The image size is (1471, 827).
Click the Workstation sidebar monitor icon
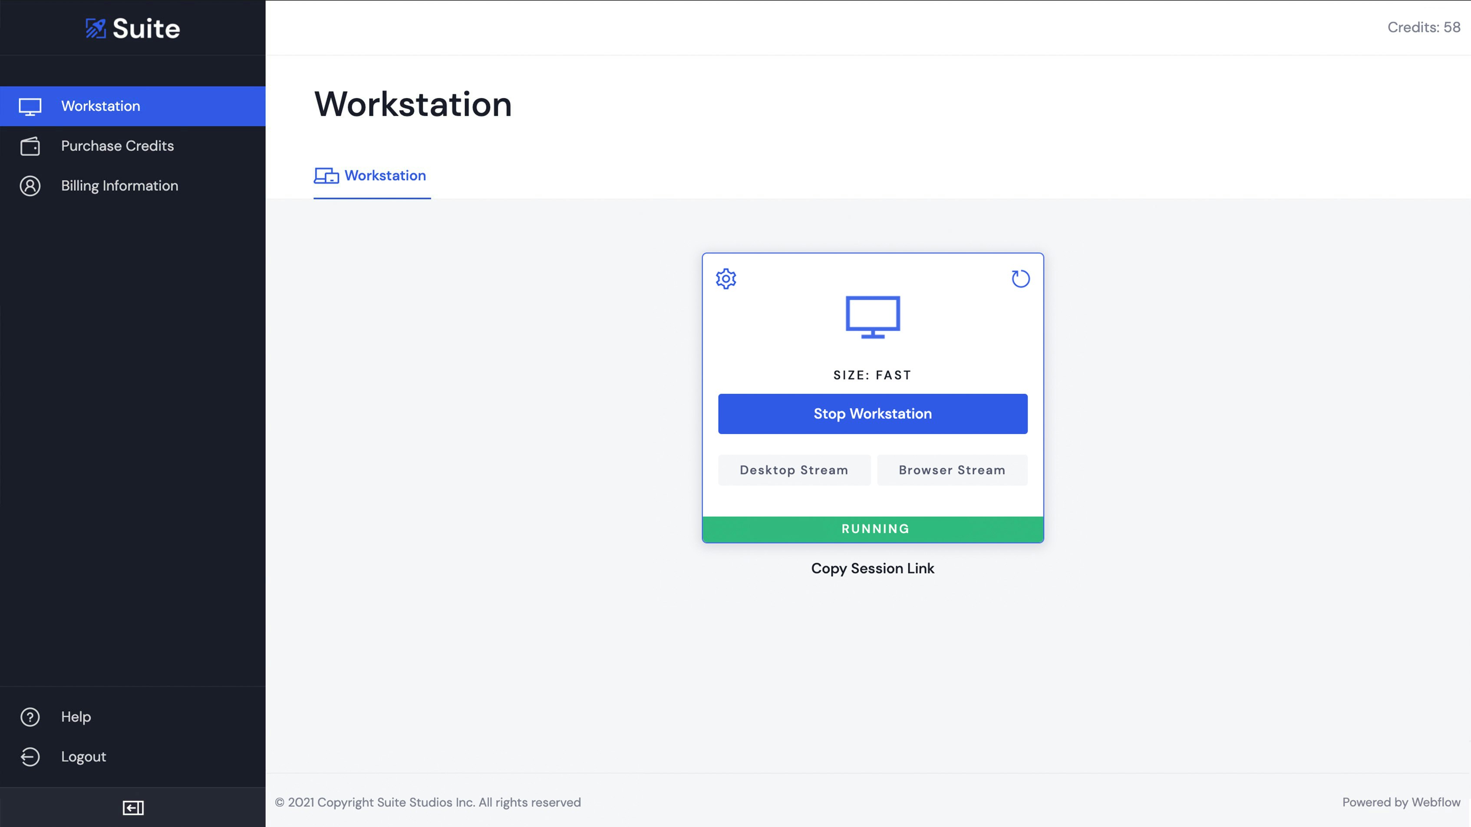30,106
